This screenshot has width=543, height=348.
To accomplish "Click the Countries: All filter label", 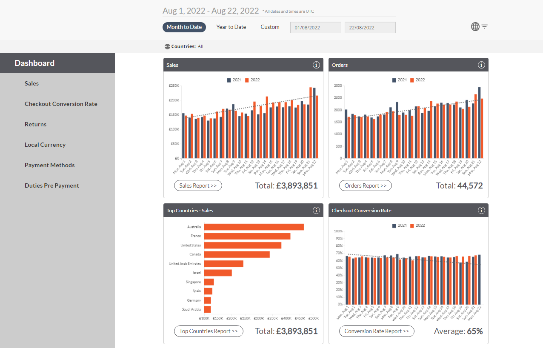I will [184, 46].
